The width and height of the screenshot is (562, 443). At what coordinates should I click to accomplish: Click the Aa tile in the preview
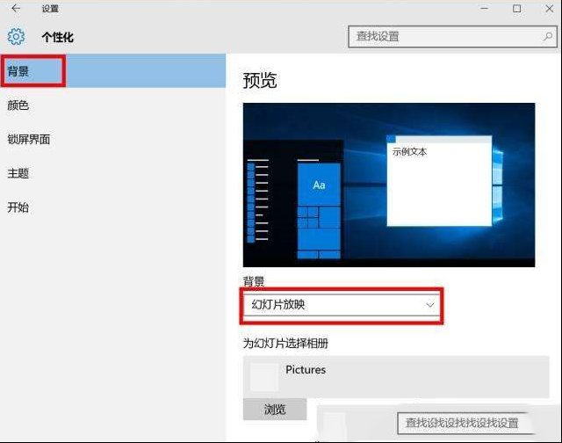(x=319, y=185)
